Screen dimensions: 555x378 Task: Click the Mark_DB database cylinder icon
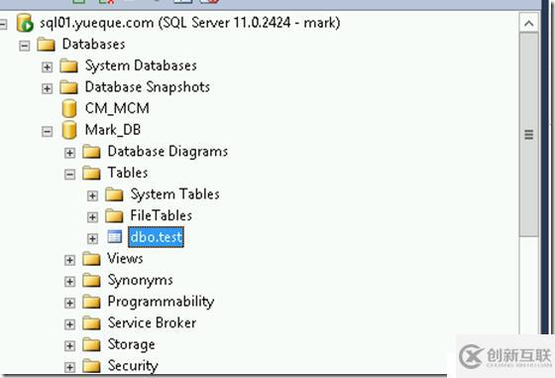[x=69, y=130]
